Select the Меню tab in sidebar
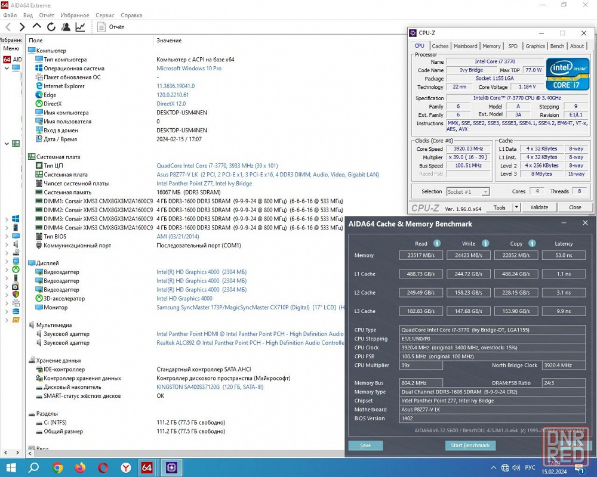This screenshot has width=597, height=477. [11, 48]
